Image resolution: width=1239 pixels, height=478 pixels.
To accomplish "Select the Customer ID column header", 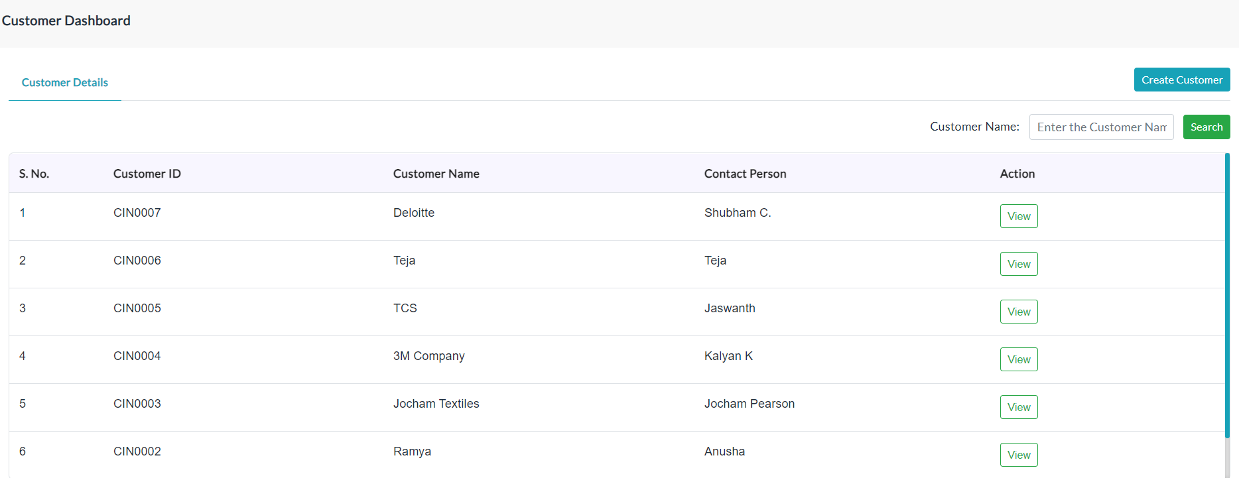I will pyautogui.click(x=147, y=174).
